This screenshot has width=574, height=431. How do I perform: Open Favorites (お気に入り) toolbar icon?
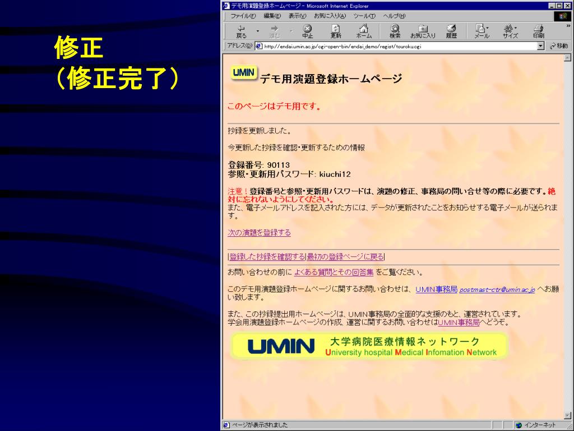point(423,31)
